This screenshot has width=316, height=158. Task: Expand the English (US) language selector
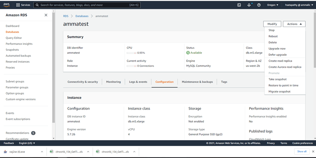[27, 143]
